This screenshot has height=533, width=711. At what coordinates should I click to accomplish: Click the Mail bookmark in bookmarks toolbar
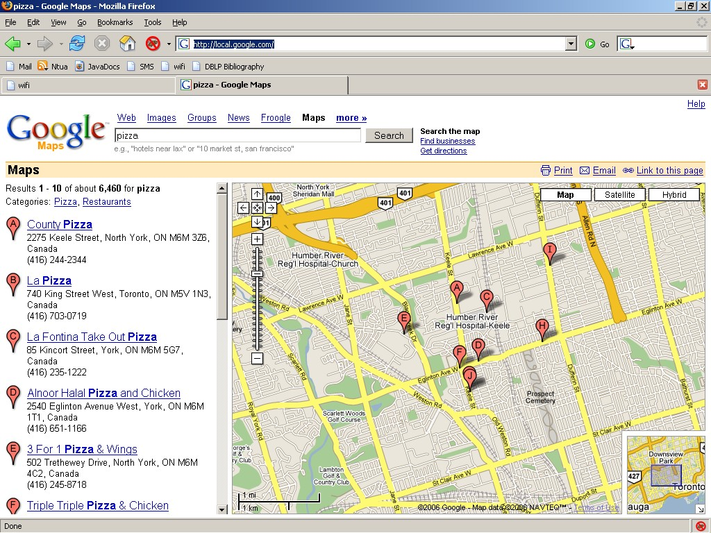tap(19, 67)
